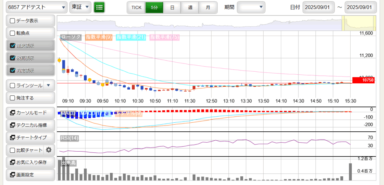The image size is (384, 185).
Task: Enable データ表示 checkbox
Action: pos(12,21)
